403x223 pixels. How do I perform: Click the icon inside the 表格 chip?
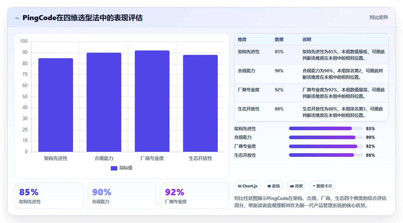click(x=269, y=186)
